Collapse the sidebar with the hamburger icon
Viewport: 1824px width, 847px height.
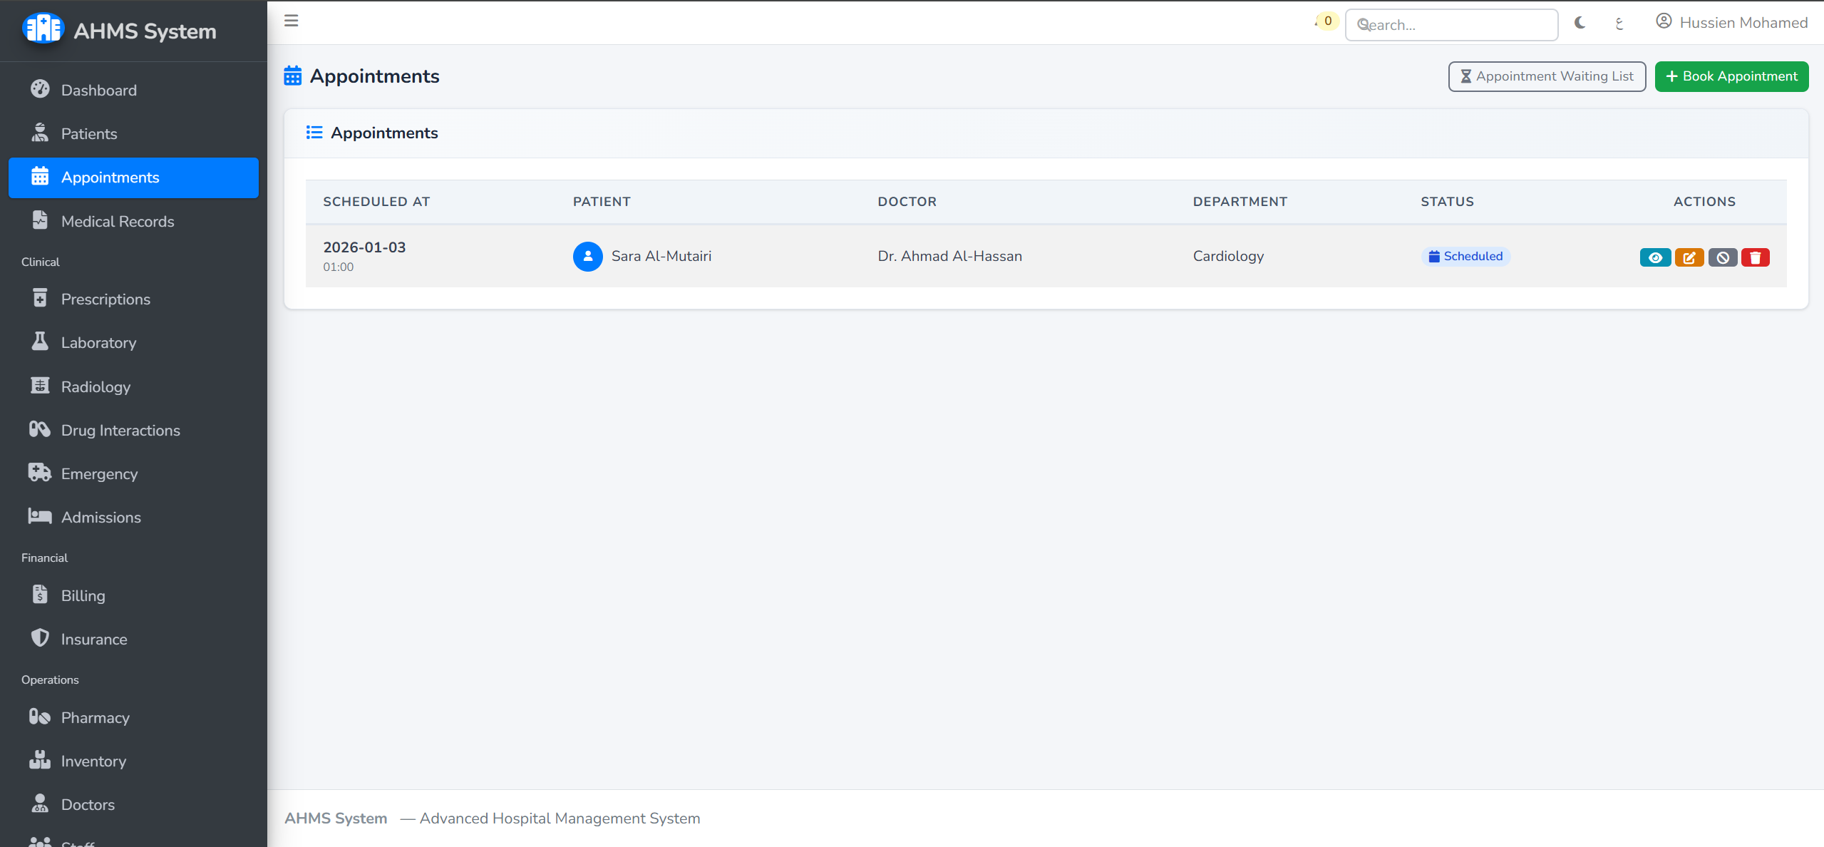[292, 21]
